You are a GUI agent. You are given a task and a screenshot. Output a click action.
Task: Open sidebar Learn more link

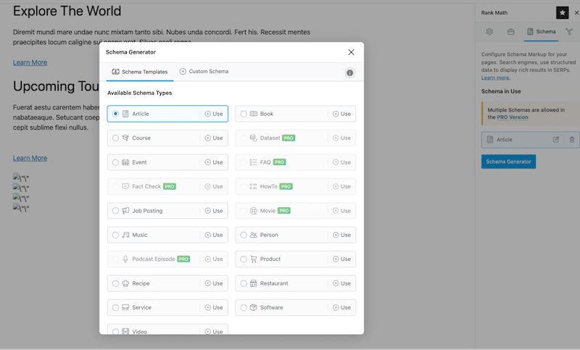496,78
